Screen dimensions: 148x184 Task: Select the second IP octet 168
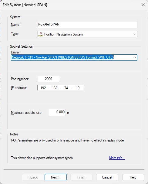tap(55, 88)
